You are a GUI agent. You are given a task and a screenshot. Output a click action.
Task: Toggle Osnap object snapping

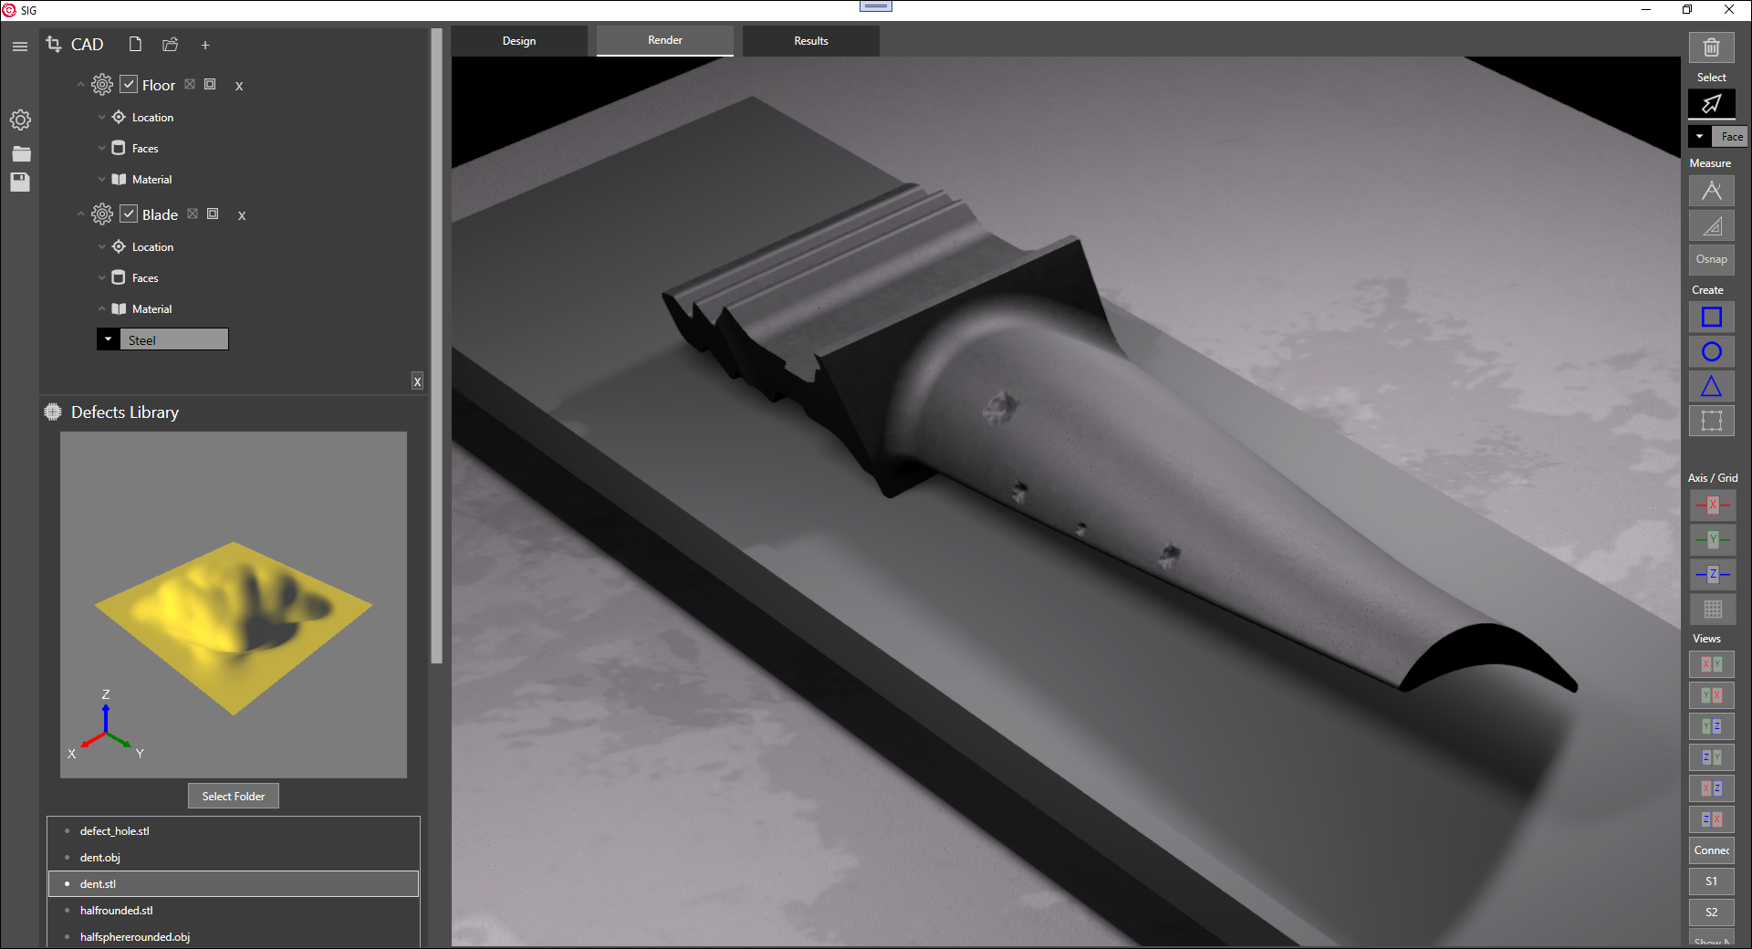[1711, 259]
